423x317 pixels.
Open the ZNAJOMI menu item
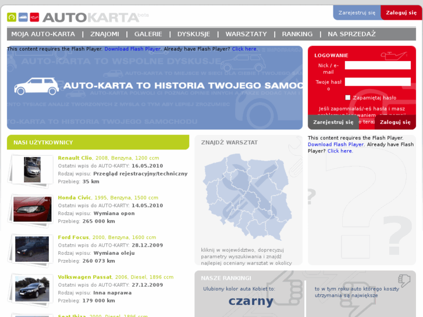click(105, 34)
